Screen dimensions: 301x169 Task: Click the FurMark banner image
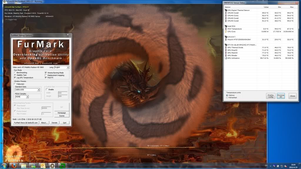pyautogui.click(x=41, y=52)
